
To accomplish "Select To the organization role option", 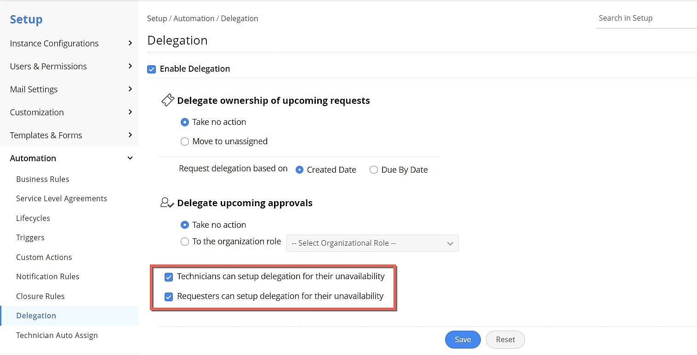I will coord(185,242).
